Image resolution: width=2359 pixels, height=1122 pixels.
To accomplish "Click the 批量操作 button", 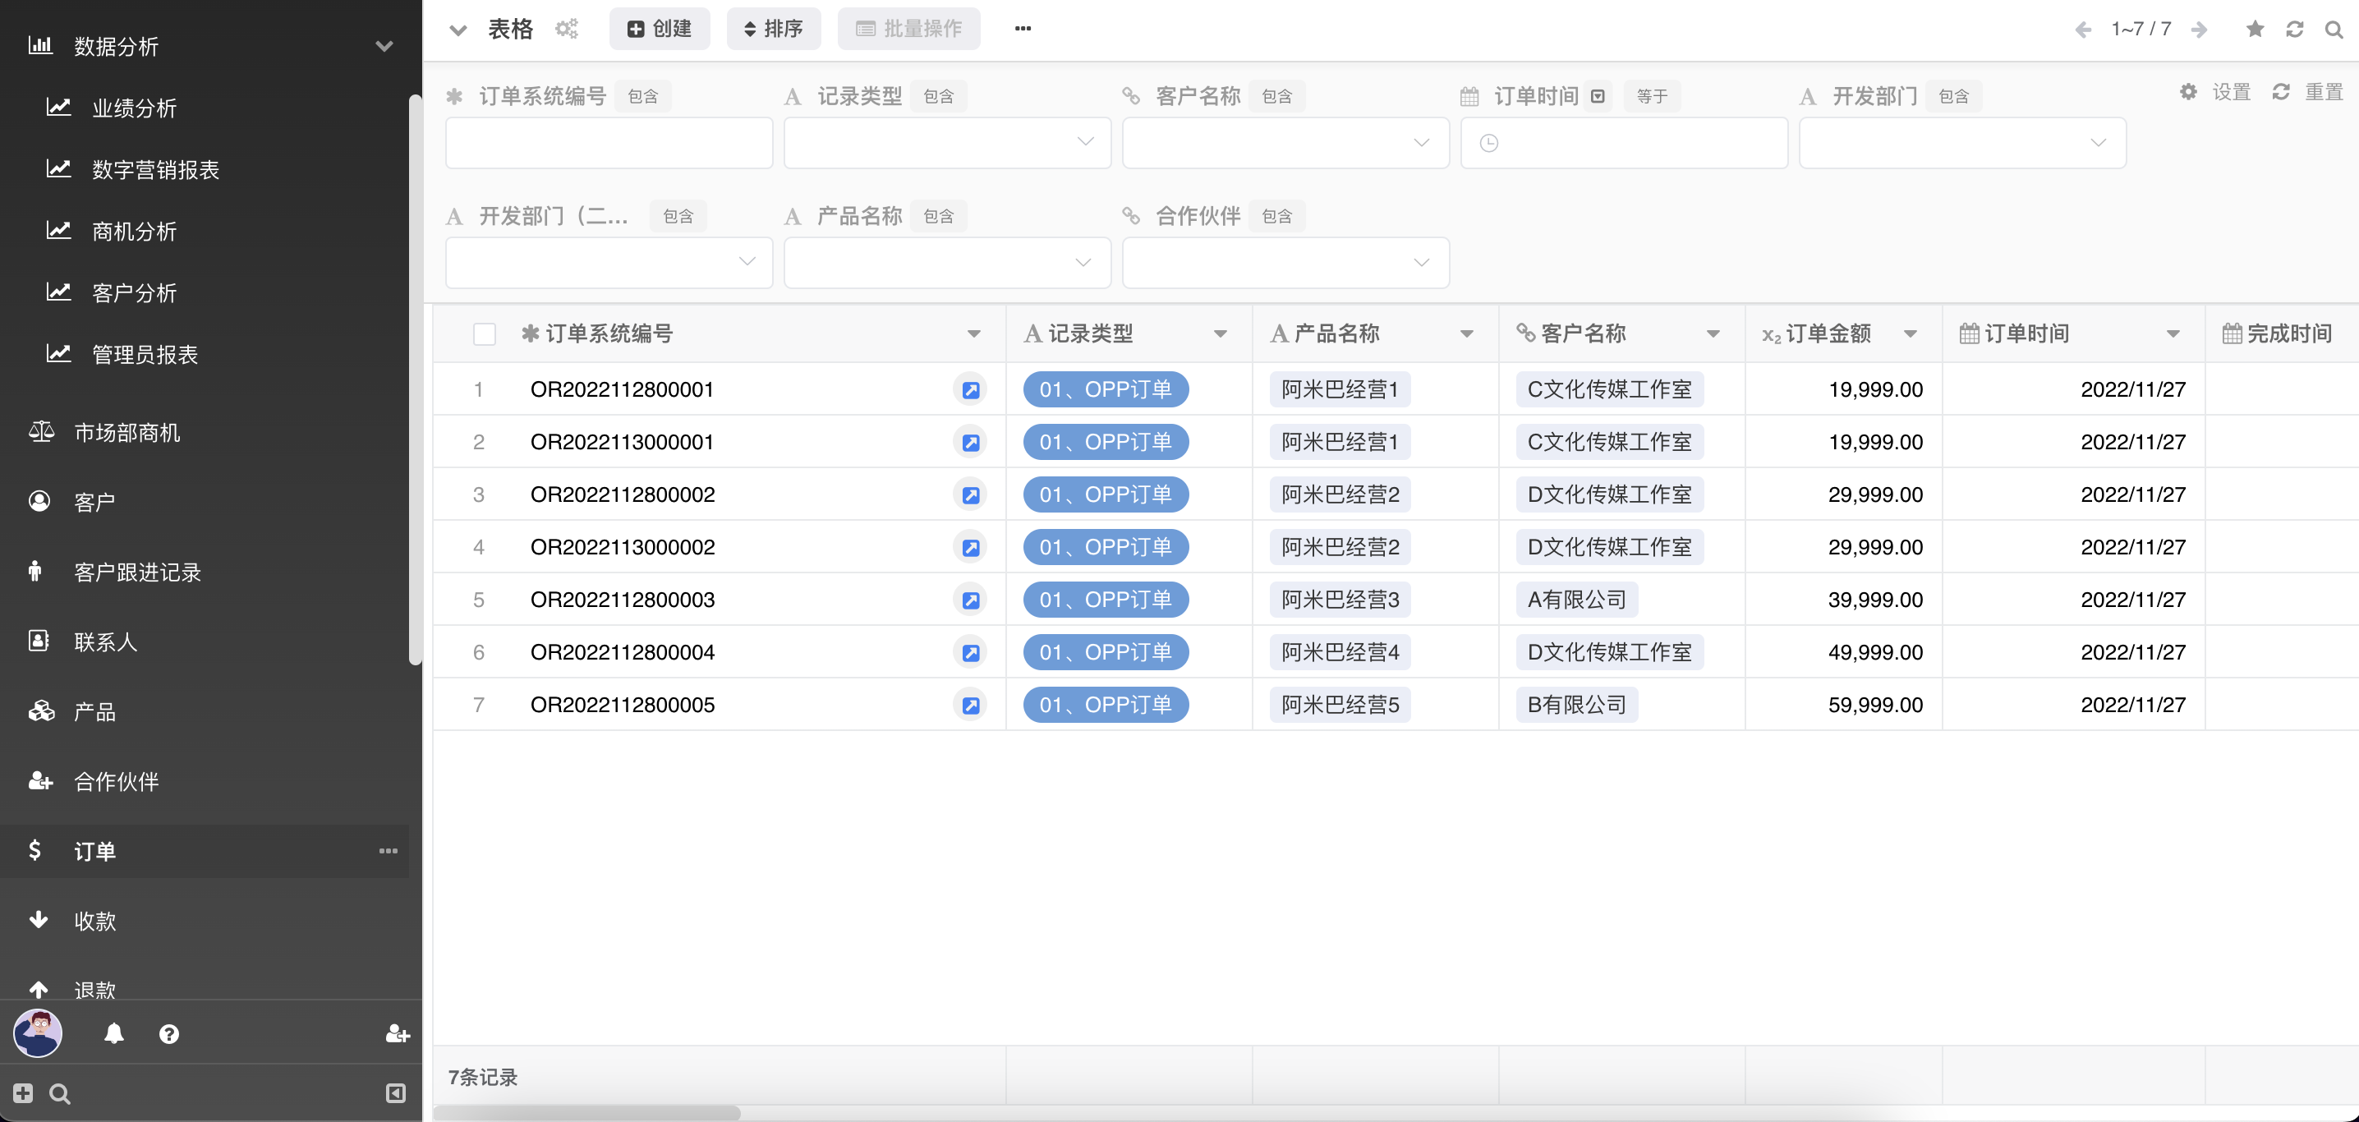I will click(x=908, y=30).
